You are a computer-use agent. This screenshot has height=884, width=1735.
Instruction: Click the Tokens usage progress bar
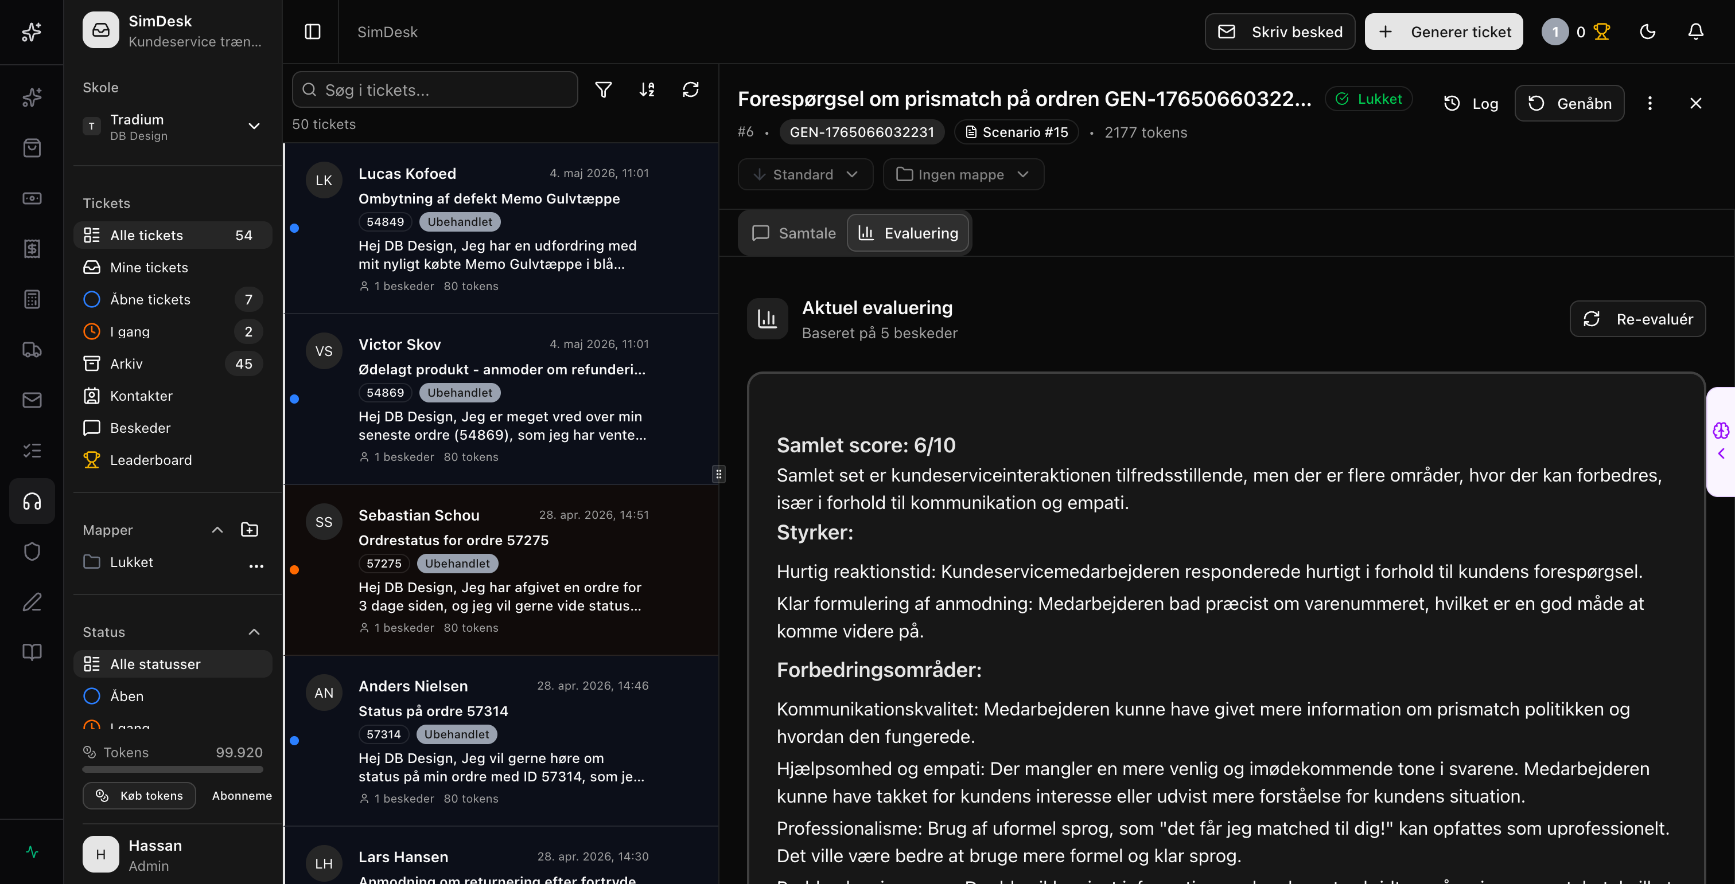(173, 769)
